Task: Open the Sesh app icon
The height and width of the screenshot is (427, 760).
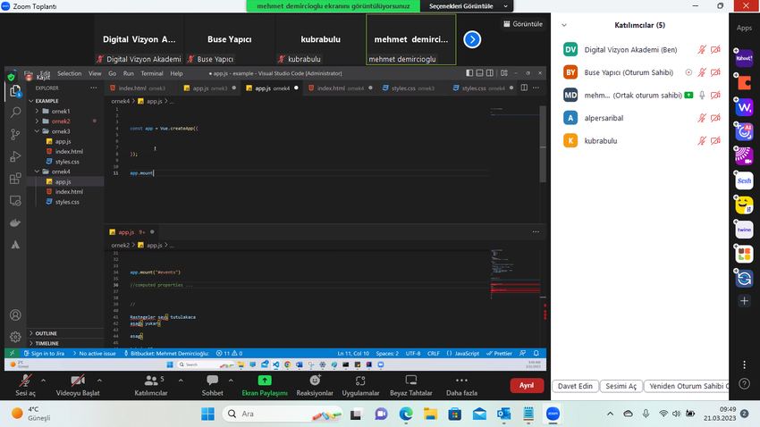Action: point(744,180)
